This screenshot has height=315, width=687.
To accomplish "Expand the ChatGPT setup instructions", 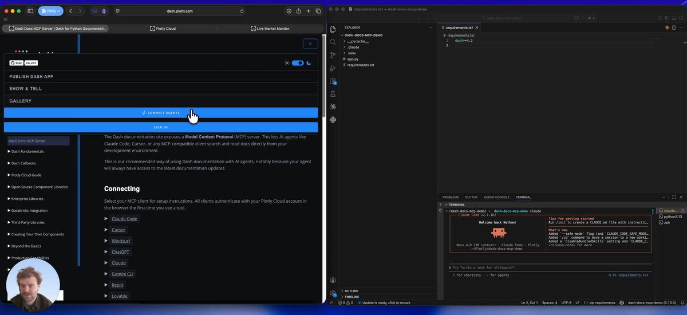I will tap(120, 251).
